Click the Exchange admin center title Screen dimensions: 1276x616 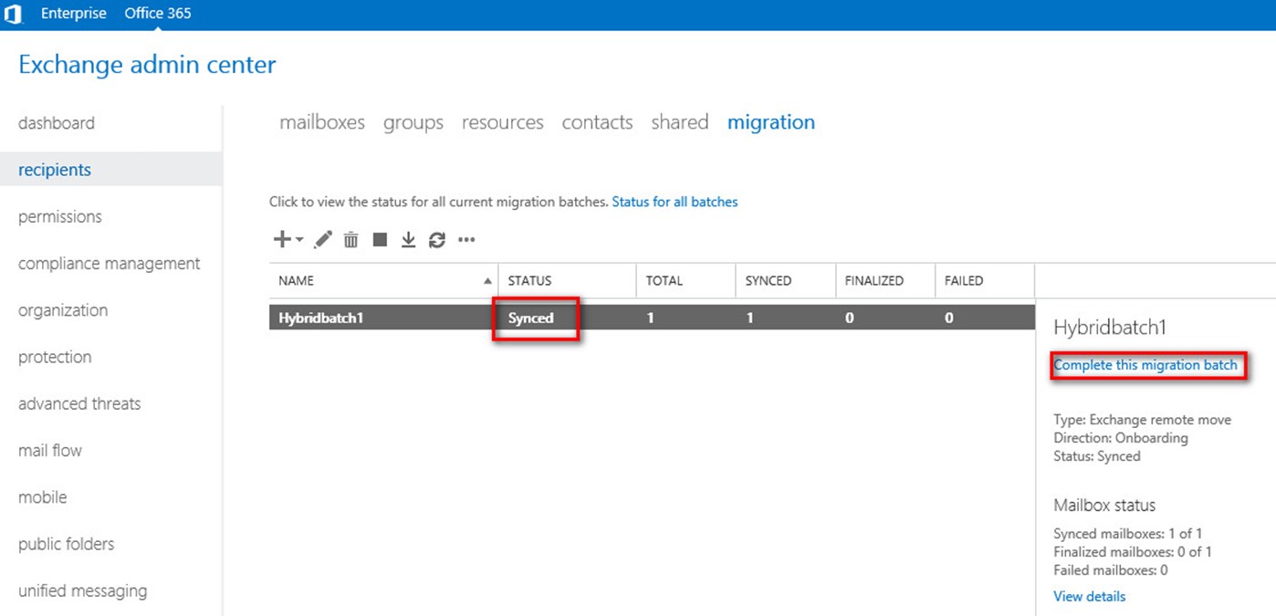click(x=147, y=65)
